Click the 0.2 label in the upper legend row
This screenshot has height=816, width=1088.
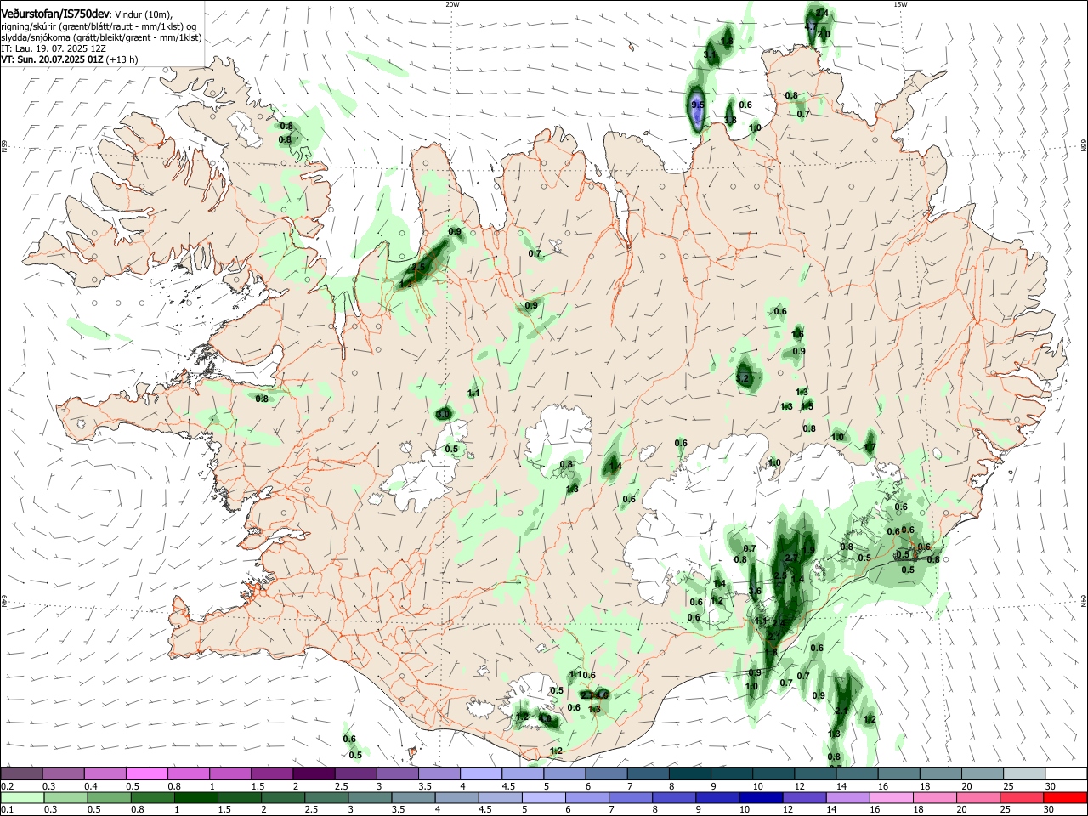click(6, 786)
